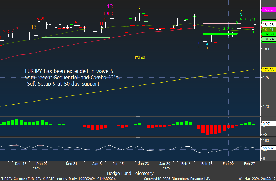This screenshot has height=181, width=276.
Task: Click the Hedge Fund Telemetry label
Action: [x=130, y=173]
